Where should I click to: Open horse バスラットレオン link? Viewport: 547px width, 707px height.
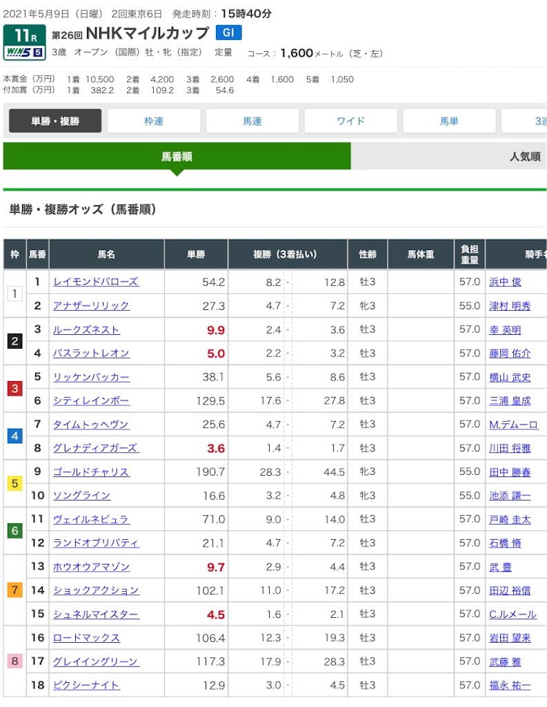92,353
